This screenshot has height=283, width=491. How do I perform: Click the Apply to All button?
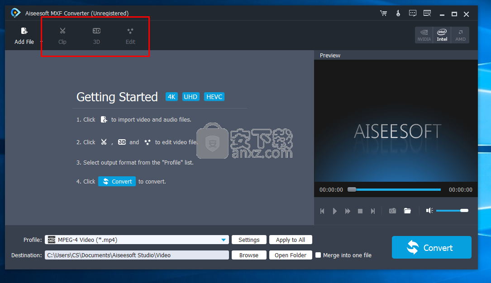pyautogui.click(x=290, y=240)
